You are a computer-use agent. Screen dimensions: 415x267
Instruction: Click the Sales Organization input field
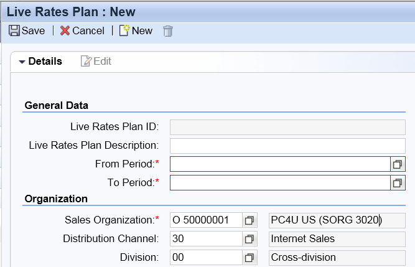(206, 220)
